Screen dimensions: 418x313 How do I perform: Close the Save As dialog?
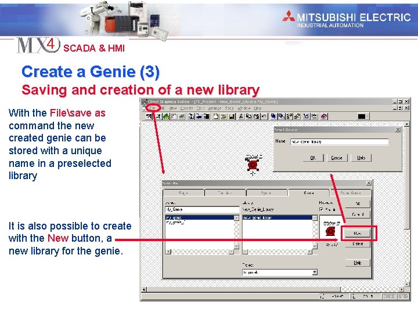click(x=369, y=183)
